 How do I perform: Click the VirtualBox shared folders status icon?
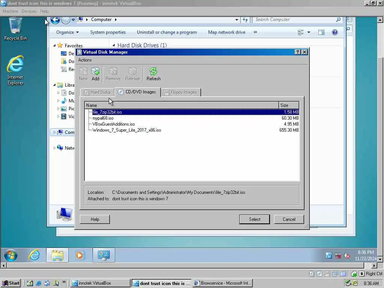click(343, 274)
